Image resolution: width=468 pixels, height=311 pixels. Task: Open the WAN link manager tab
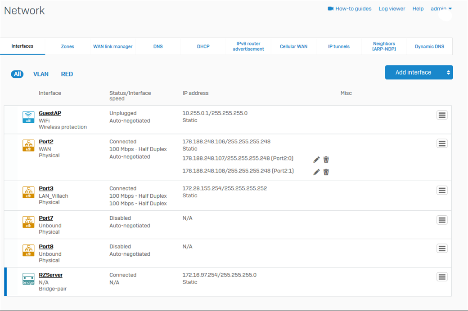click(x=112, y=46)
